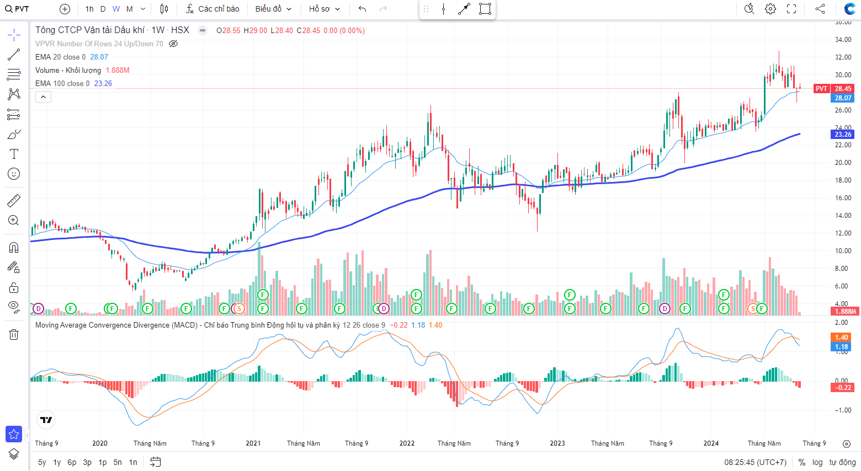Select the EMA 20 close indicator label

click(60, 57)
